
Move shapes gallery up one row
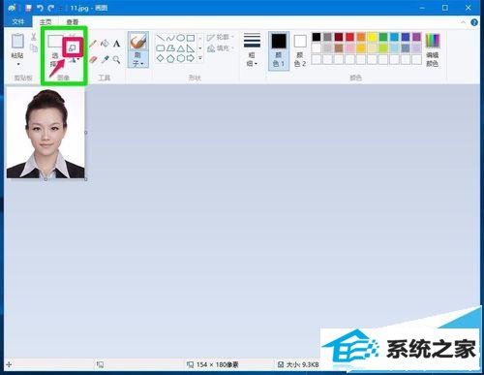(x=200, y=38)
